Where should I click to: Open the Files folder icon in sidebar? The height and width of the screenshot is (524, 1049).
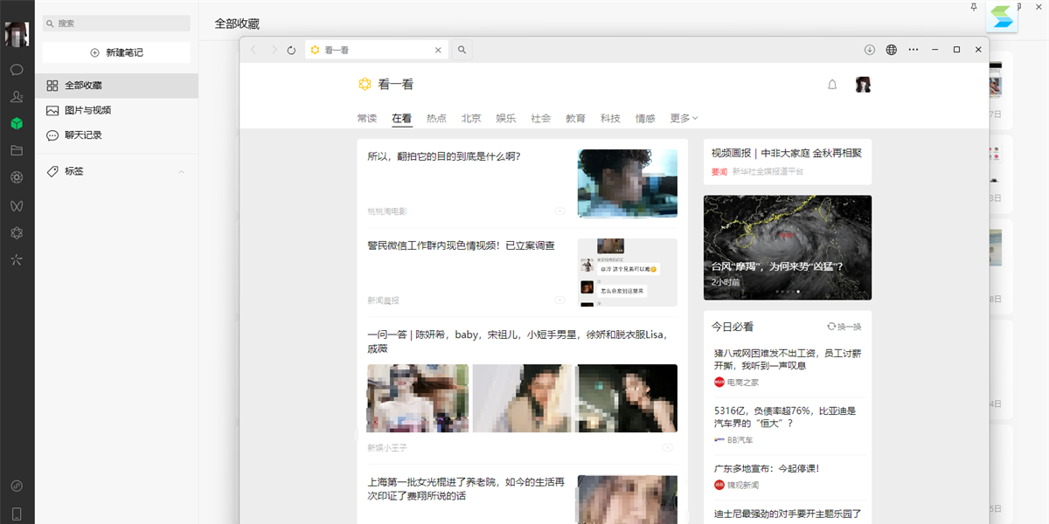pos(17,150)
